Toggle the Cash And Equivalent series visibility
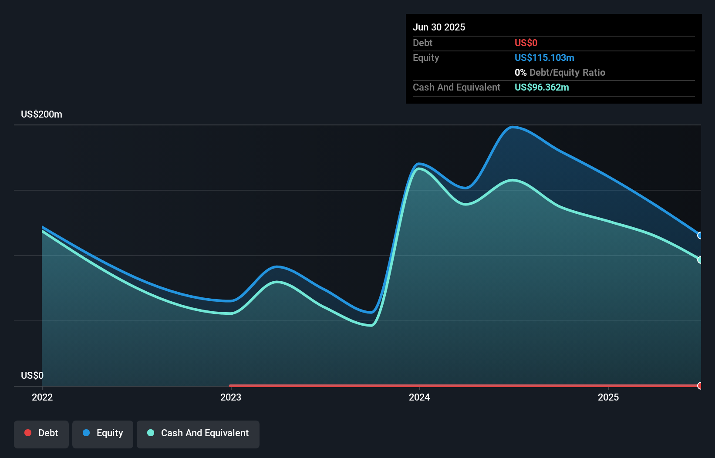 point(198,434)
